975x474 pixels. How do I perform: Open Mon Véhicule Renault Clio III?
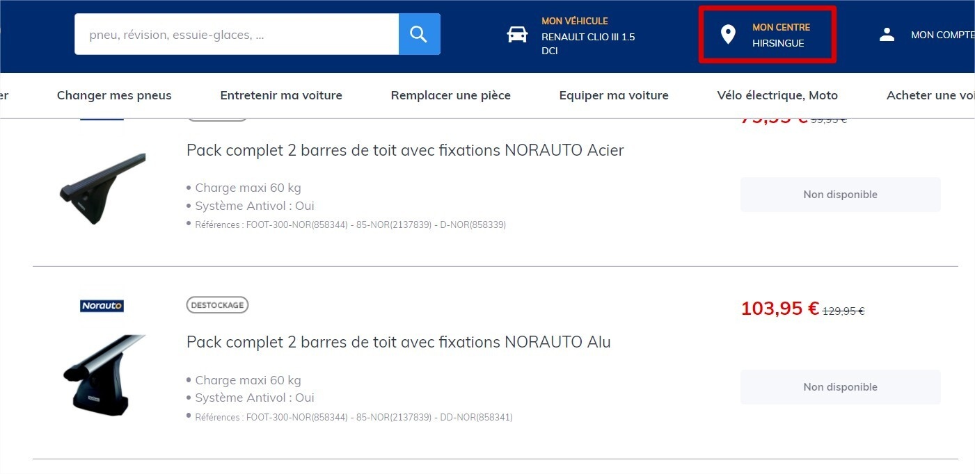pyautogui.click(x=571, y=36)
